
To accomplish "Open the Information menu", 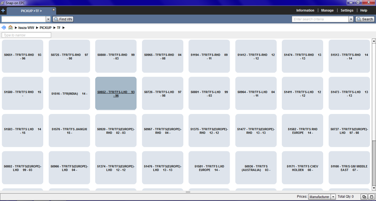I will tap(305, 10).
